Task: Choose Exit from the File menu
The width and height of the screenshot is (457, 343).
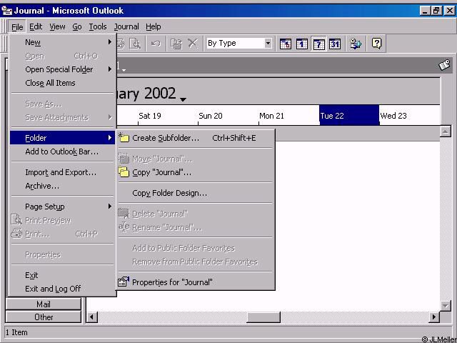Action: point(62,275)
